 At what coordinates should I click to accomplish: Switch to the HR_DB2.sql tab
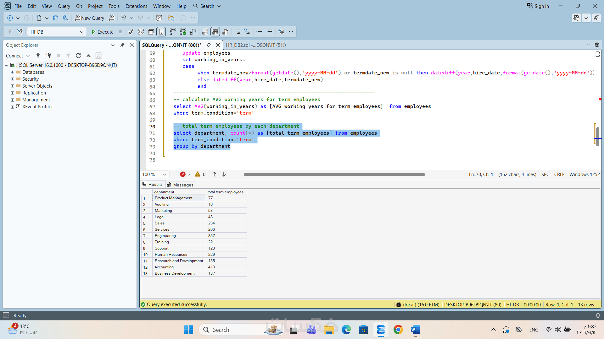pyautogui.click(x=255, y=45)
